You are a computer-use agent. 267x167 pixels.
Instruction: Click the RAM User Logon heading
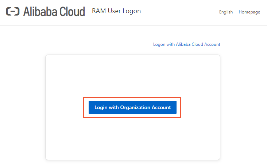(116, 11)
